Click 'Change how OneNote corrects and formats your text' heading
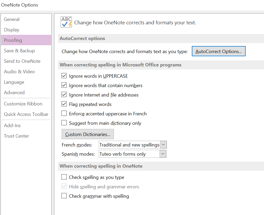 point(135,22)
